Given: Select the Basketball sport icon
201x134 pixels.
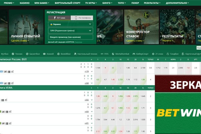Looking at the screenshot, I should 27,54.
